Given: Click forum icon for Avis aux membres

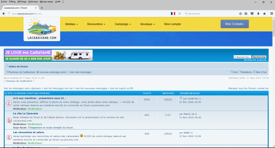Looking at the screenshot, I should click(9, 103).
